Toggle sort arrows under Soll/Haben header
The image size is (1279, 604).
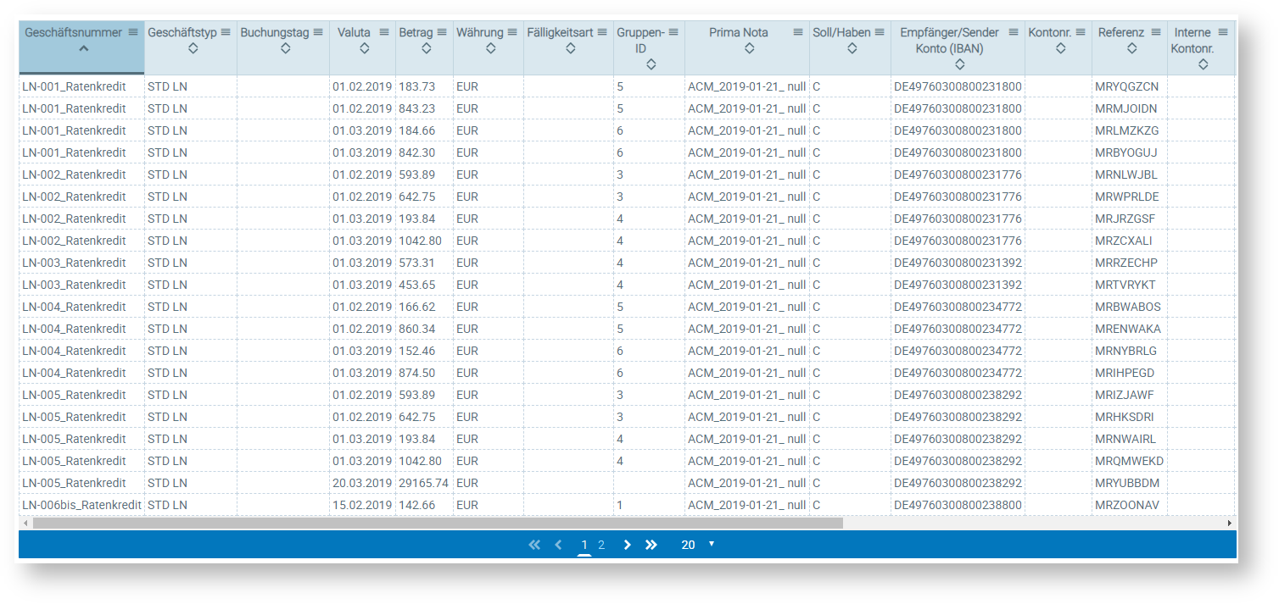tap(849, 48)
